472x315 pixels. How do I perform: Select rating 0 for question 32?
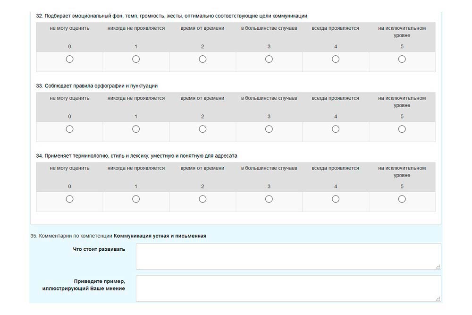tap(69, 59)
